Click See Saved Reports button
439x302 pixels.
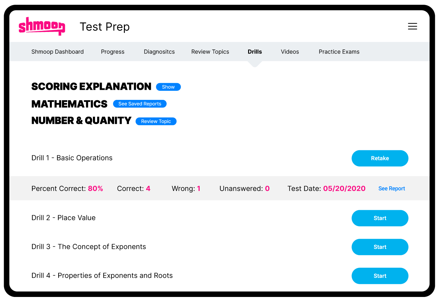click(x=140, y=104)
